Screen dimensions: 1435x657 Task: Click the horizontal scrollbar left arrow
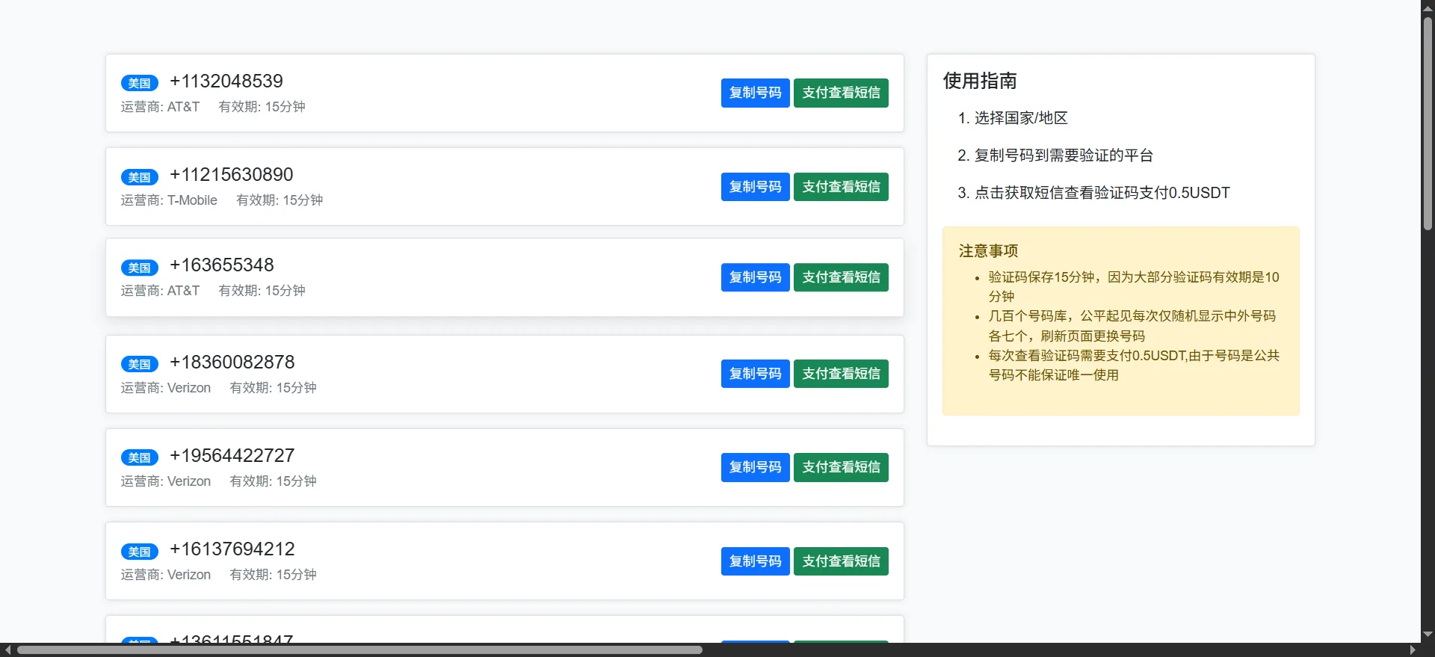click(x=7, y=650)
